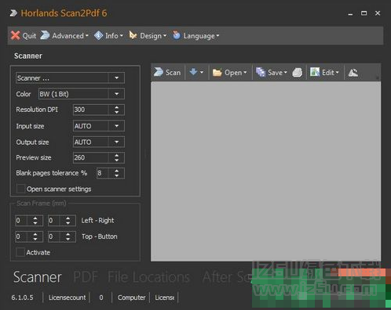Viewport: 391px width, 310px height.
Task: Expand the Edit dropdown arrow
Action: click(x=337, y=72)
